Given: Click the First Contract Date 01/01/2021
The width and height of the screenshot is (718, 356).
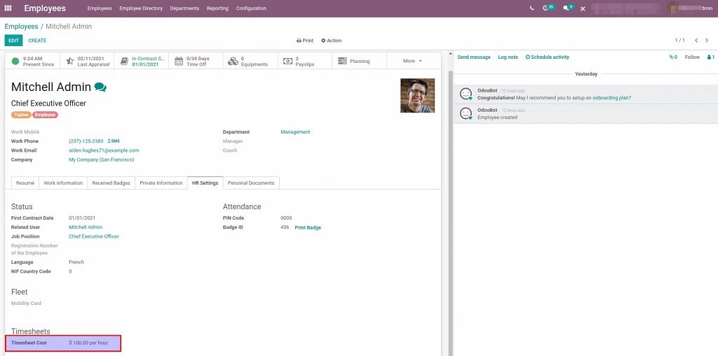Looking at the screenshot, I should [82, 218].
